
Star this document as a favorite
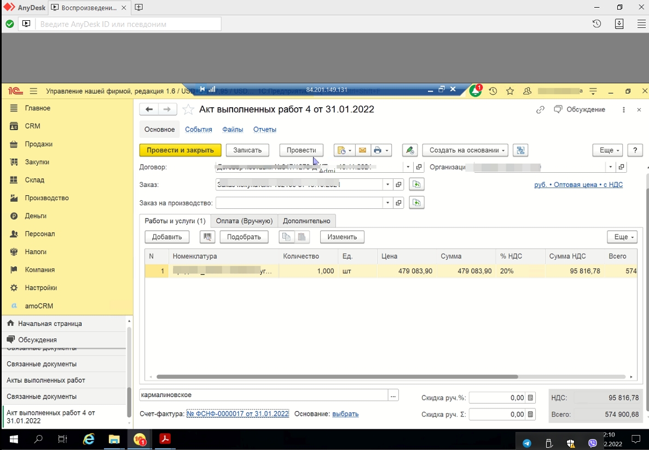[x=188, y=110]
